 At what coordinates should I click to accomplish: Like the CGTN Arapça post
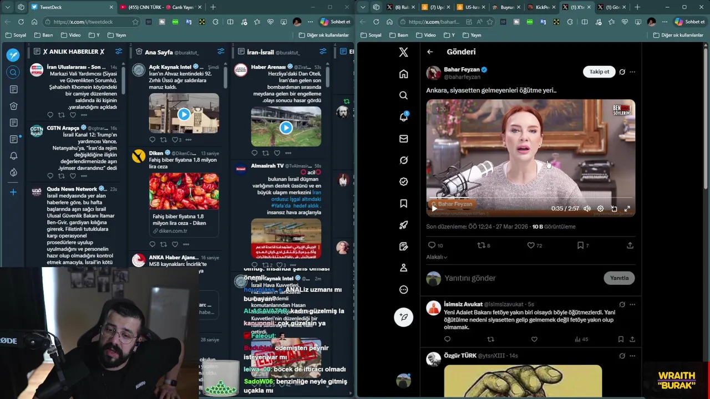point(73,176)
